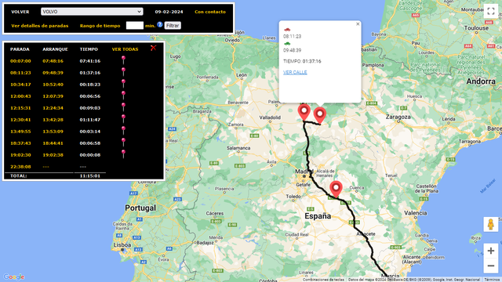The image size is (502, 282).
Task: Click total time 11:15:01
Action: point(90,175)
